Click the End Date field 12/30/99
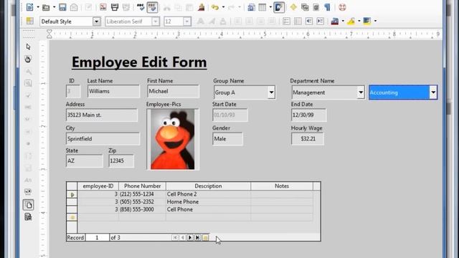Image resolution: width=459 pixels, height=258 pixels. 308,115
